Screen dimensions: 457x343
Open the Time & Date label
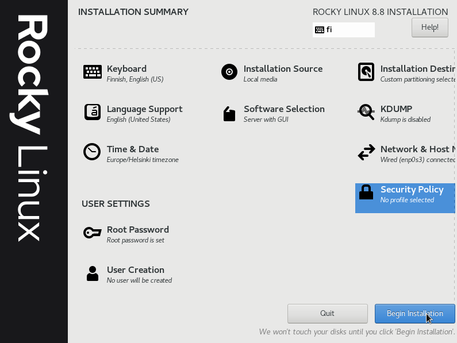(x=133, y=149)
